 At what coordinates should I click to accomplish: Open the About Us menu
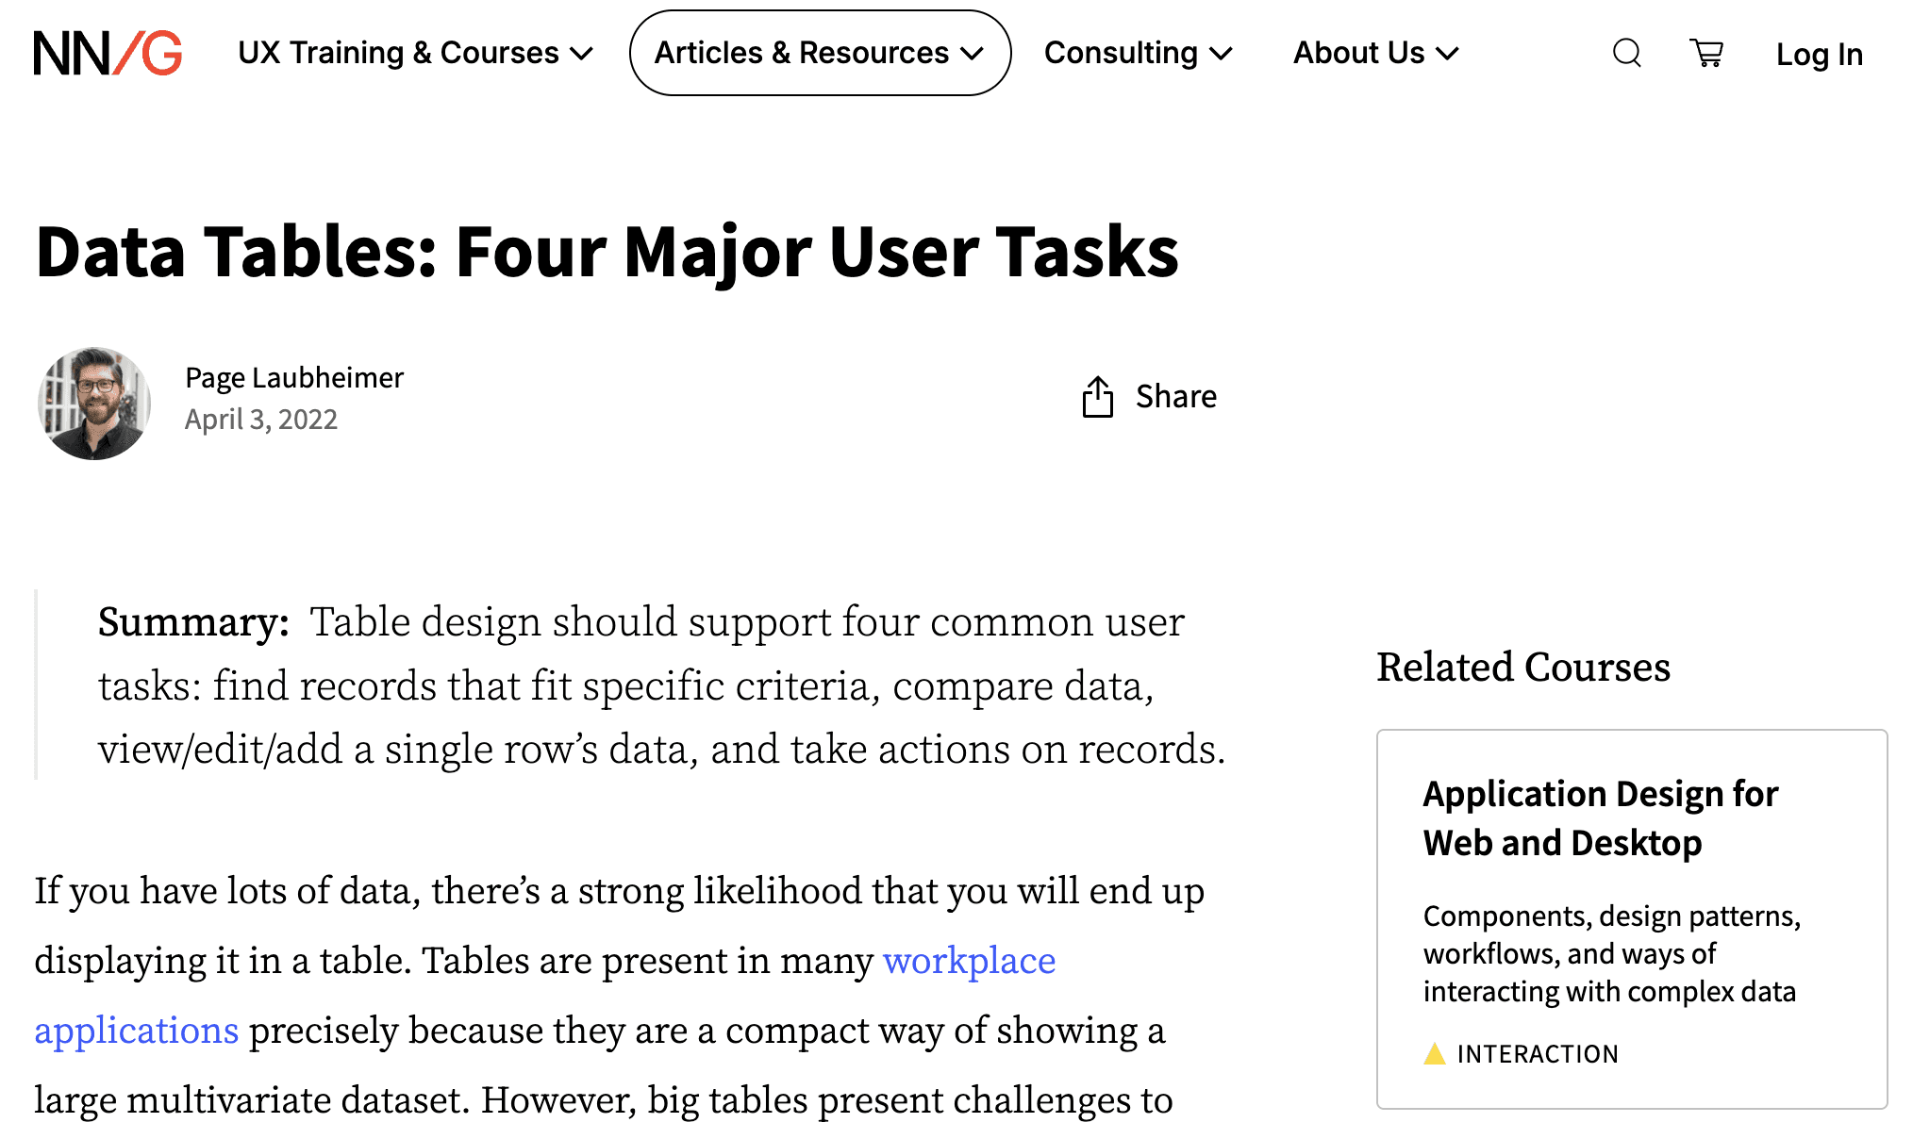[1358, 53]
